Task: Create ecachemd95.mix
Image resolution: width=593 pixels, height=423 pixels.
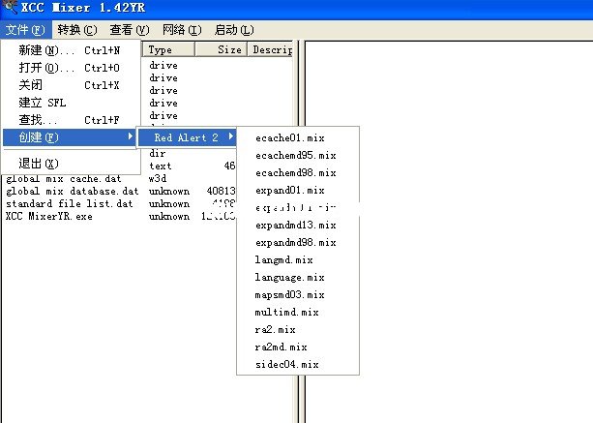Action: 298,156
